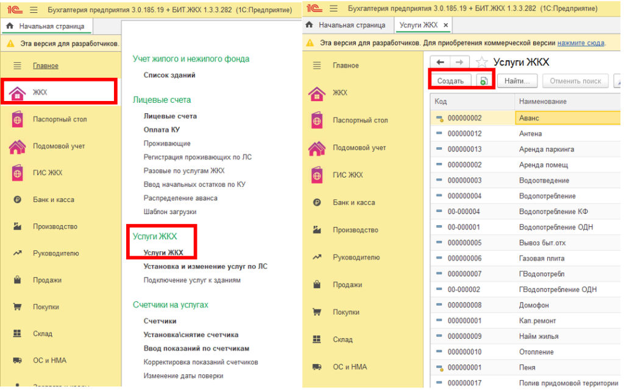Close the Услуги ЖКХ tab
624x390 pixels.
(445, 25)
